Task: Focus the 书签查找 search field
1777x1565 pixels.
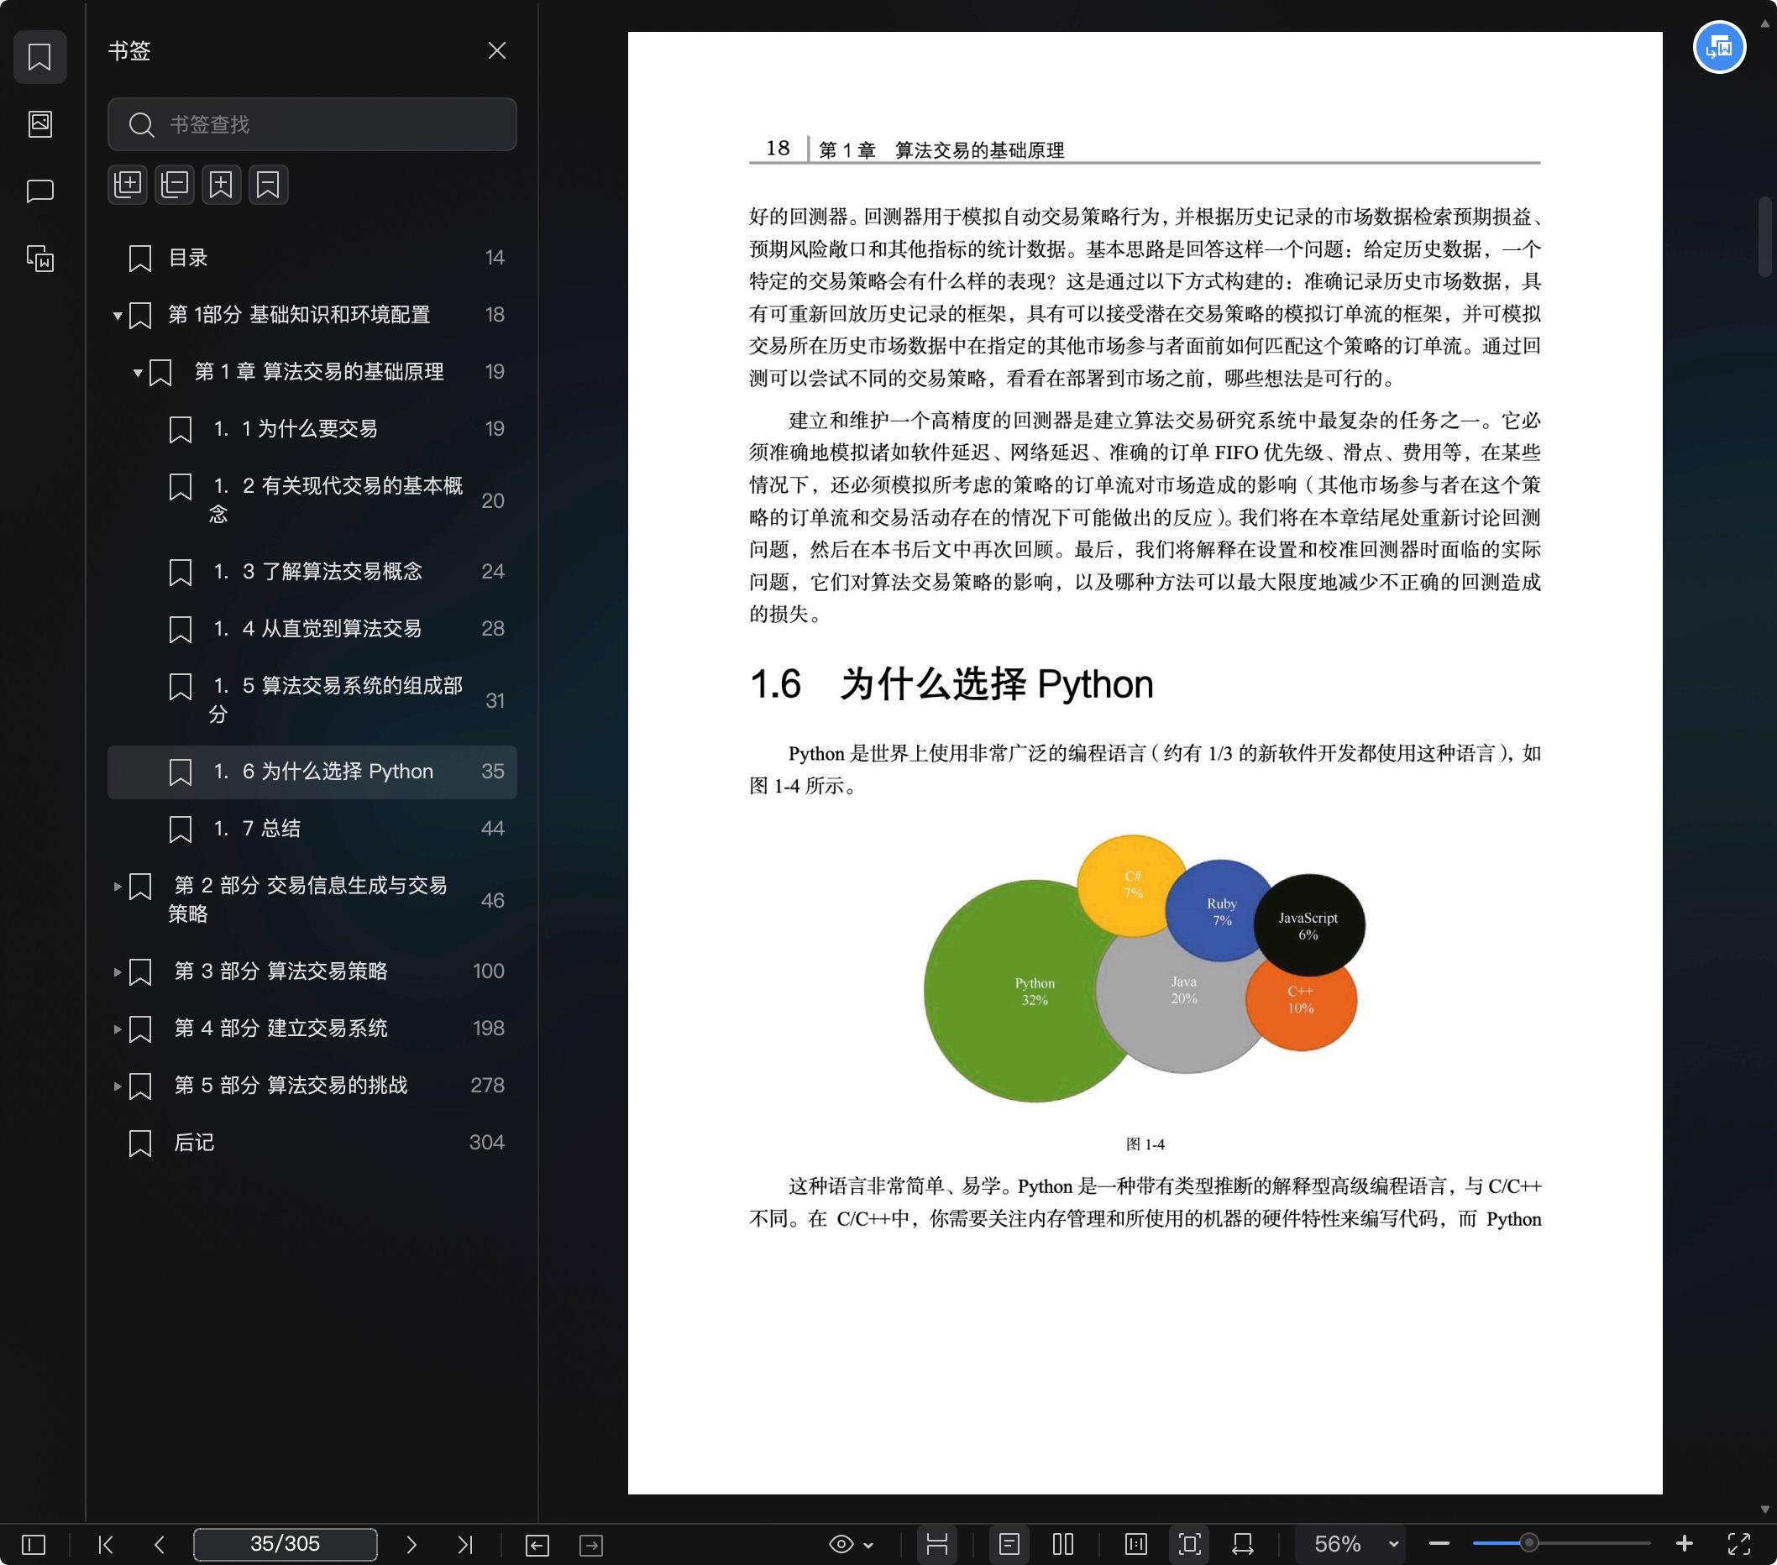Action: tap(312, 124)
